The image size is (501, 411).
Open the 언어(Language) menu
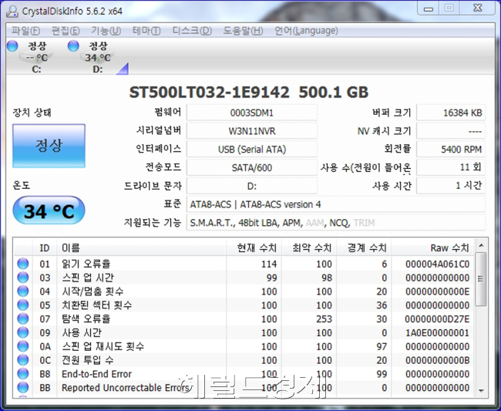(306, 31)
